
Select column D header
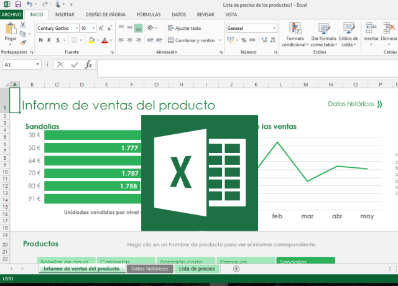pos(81,85)
